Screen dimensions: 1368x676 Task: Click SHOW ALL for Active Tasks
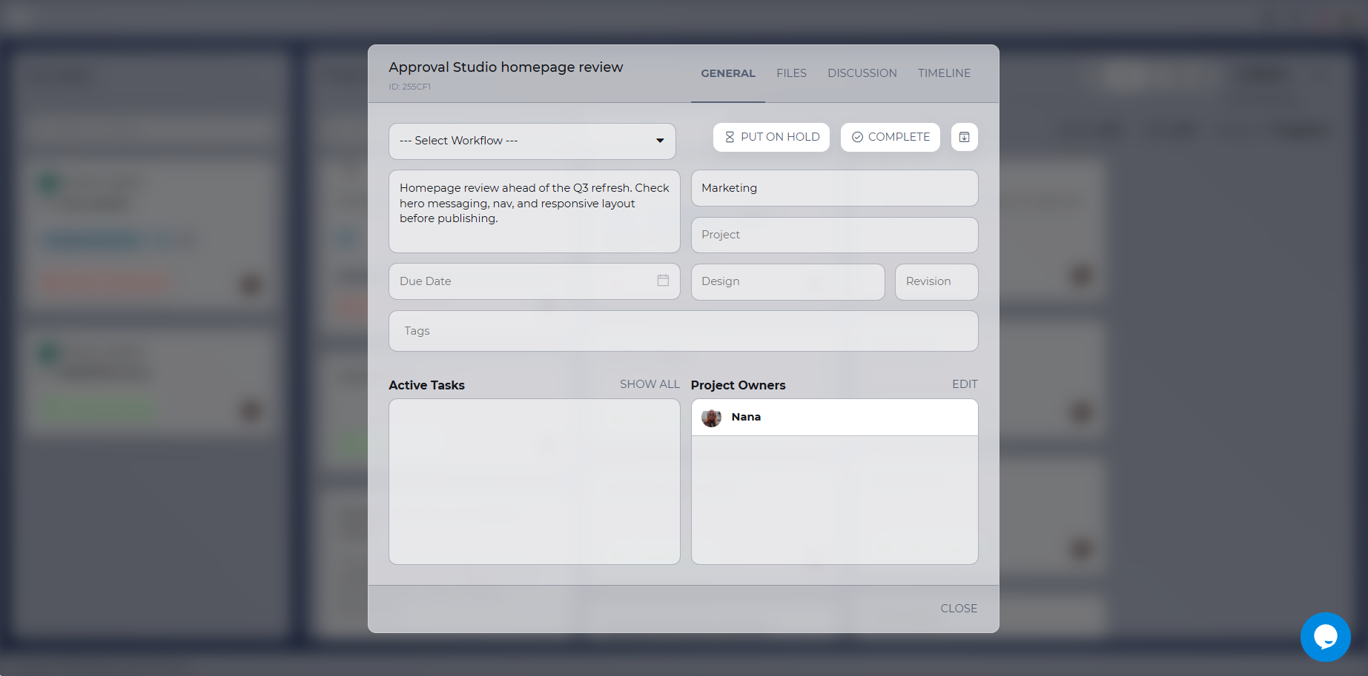(x=650, y=384)
